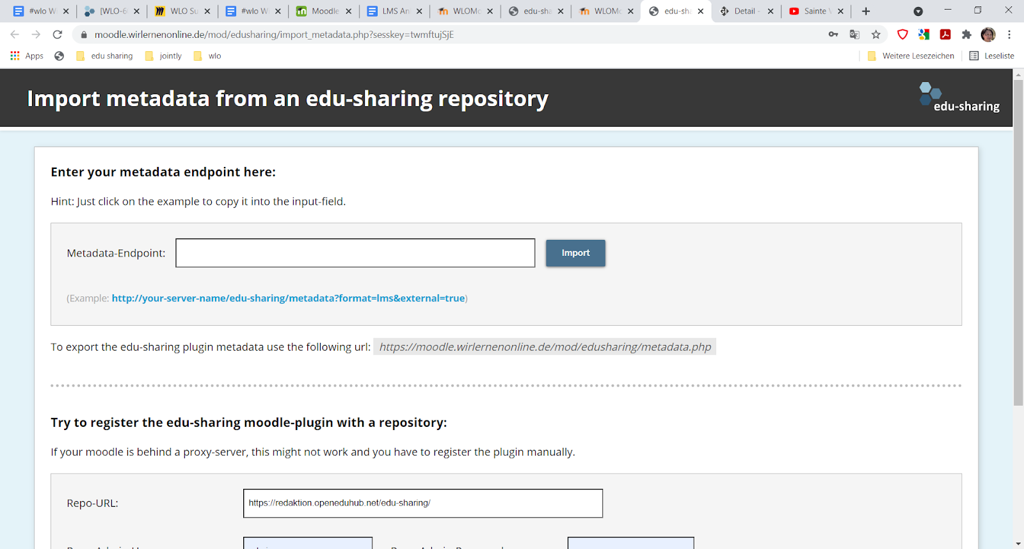Click the scrollbar up arrow

[x=1018, y=74]
